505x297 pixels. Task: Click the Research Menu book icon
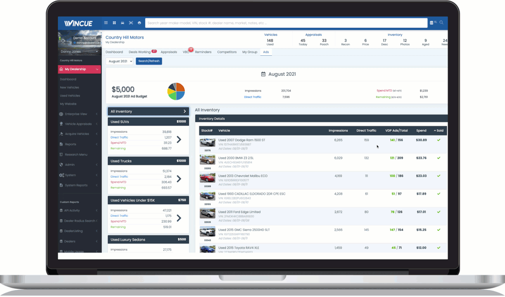point(61,154)
